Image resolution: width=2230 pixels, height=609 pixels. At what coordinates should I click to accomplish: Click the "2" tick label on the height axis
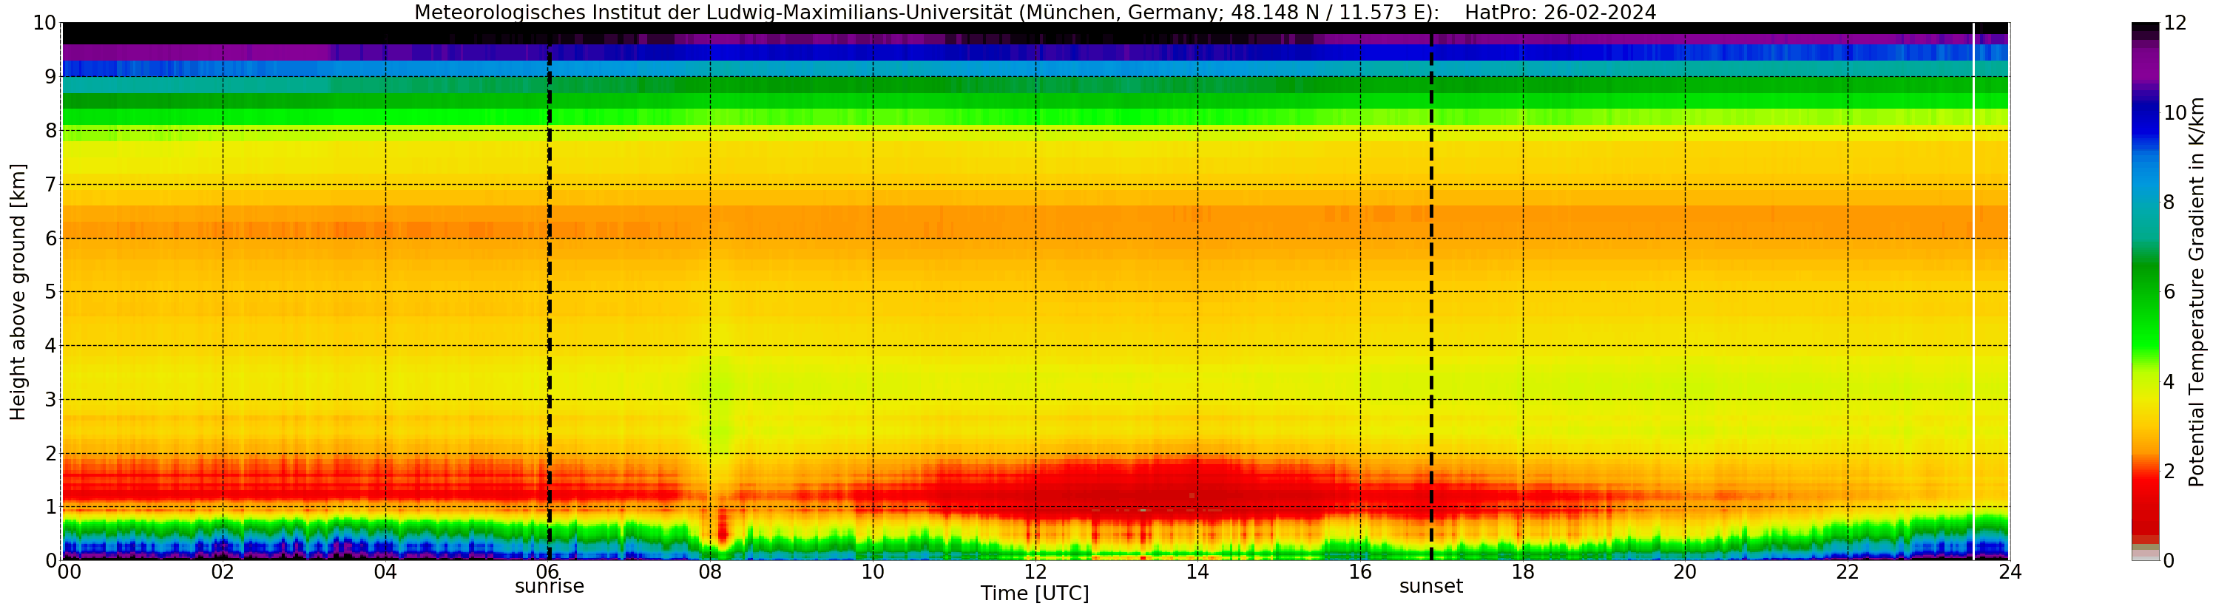pyautogui.click(x=50, y=453)
